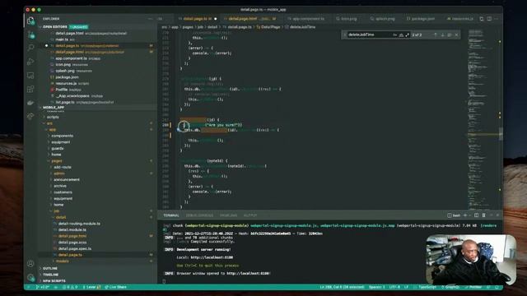Open editor More Actions menu
This screenshot has height=296, width=527.
(x=497, y=19)
